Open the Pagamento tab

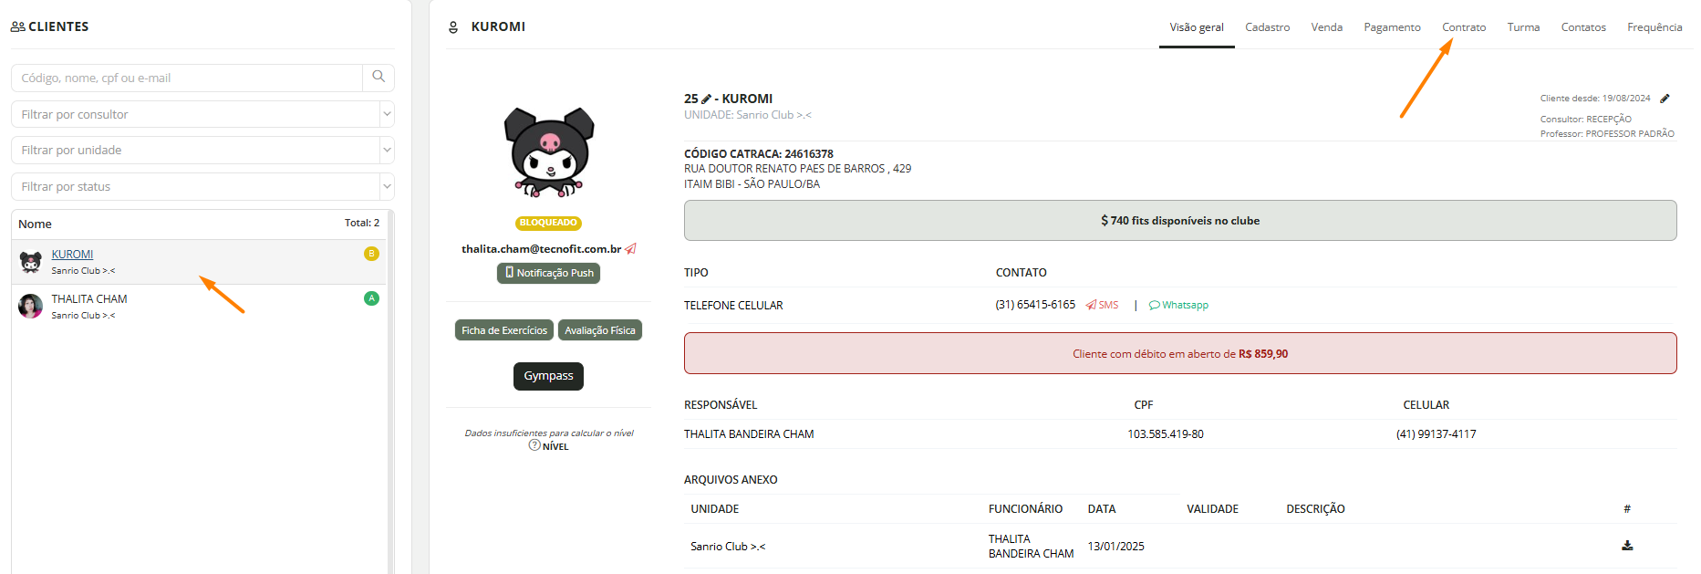point(1392,27)
